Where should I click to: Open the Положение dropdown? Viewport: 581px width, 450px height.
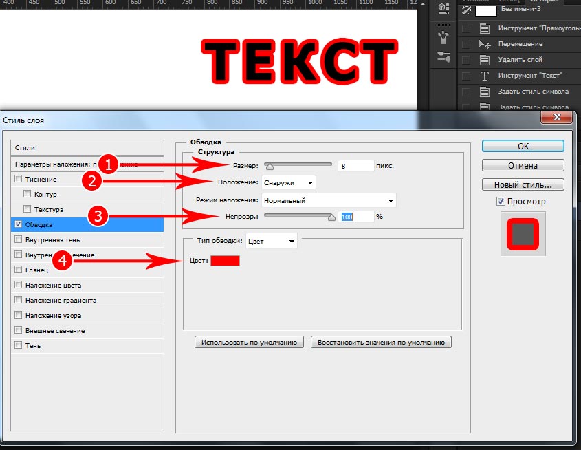[289, 182]
